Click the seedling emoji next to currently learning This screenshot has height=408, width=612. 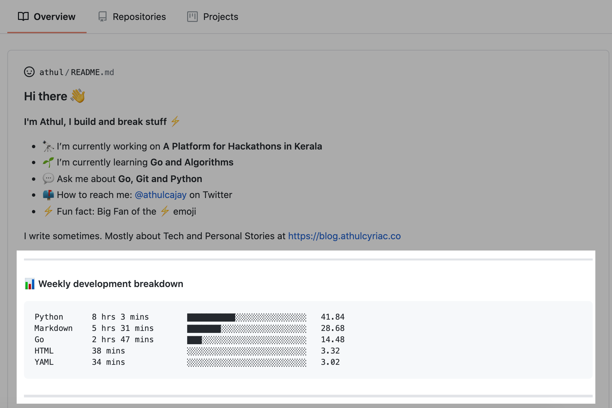click(48, 162)
